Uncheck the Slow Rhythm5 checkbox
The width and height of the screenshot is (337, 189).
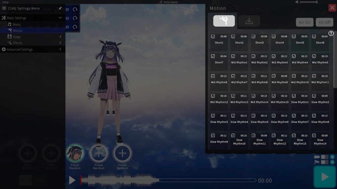[253, 115]
